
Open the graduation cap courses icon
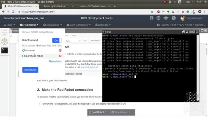click(x=166, y=18)
